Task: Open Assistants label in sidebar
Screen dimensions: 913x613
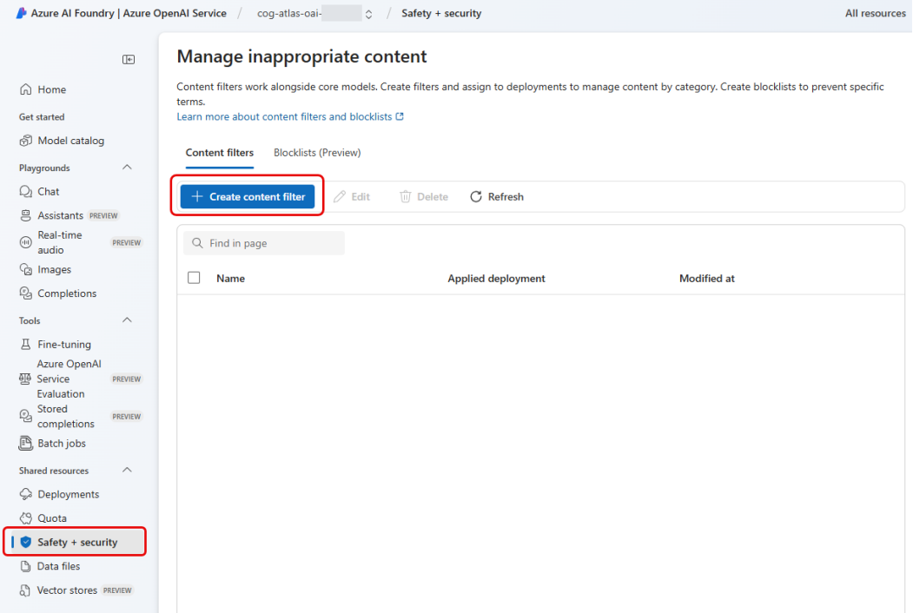Action: click(61, 215)
